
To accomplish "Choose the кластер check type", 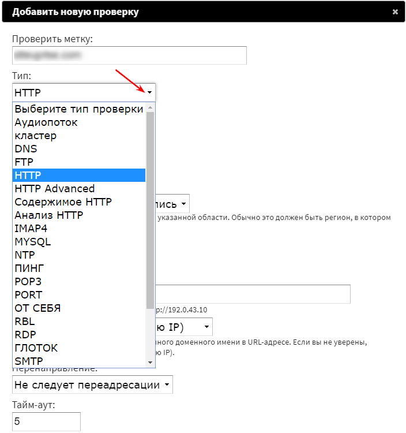I will coord(79,136).
